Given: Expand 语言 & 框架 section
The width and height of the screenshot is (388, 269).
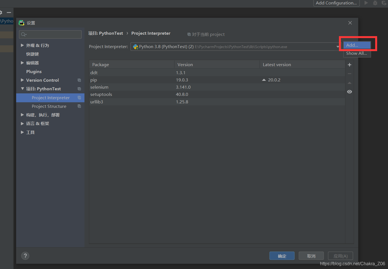Looking at the screenshot, I should [x=22, y=123].
